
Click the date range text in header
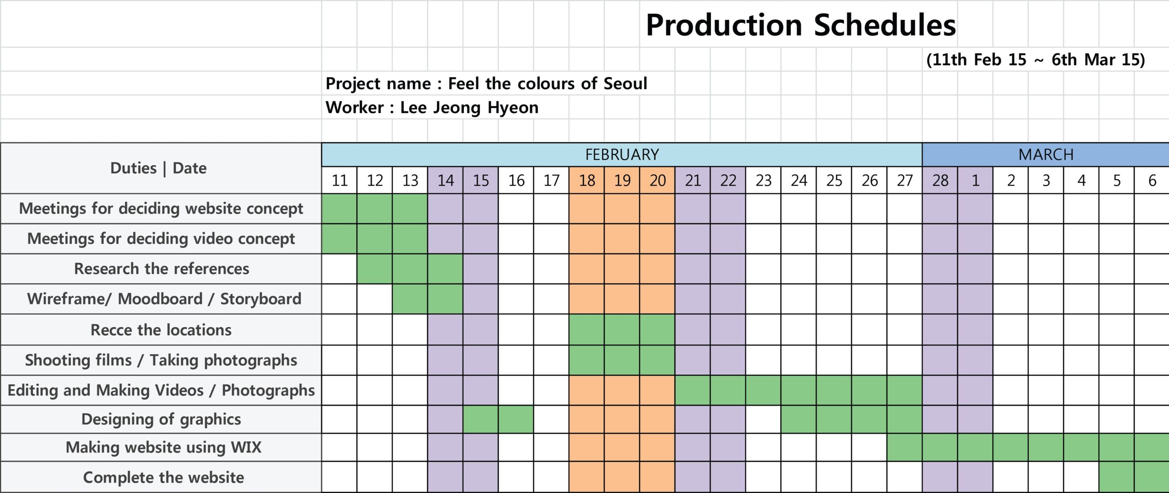(x=1035, y=60)
